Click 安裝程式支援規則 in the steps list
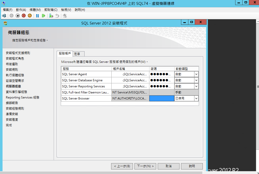Viewport: 259px width, 174px height. coord(18,53)
